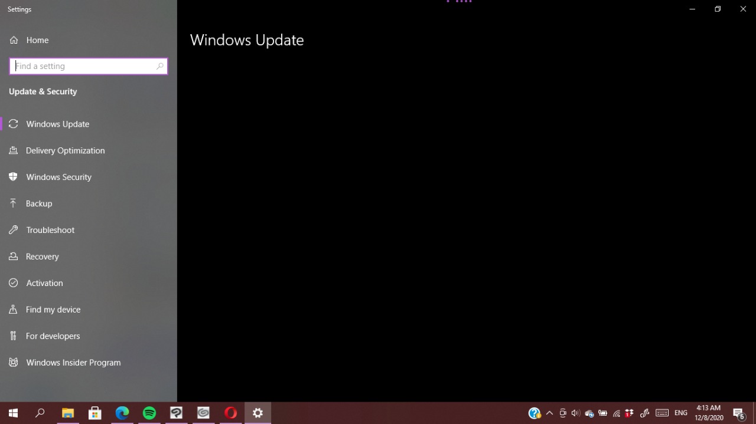The width and height of the screenshot is (756, 424).
Task: Click the Recovery sidebar icon
Action: tap(14, 257)
